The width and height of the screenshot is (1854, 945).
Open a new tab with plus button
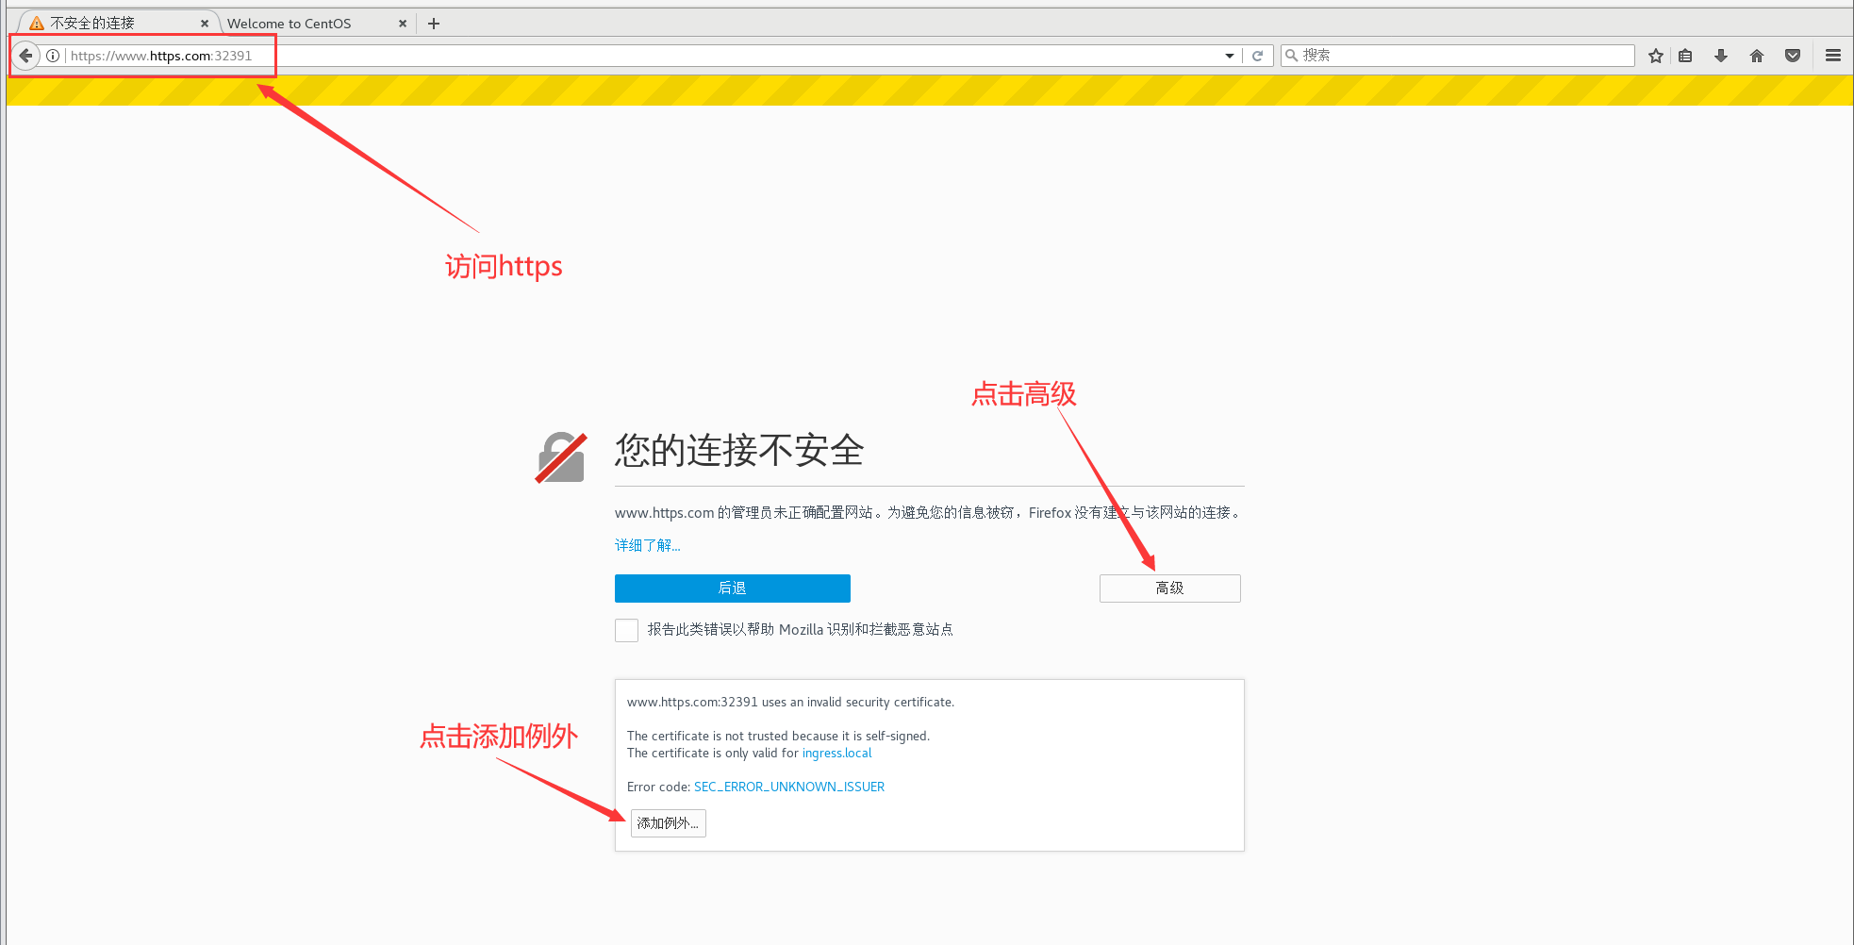pos(434,24)
